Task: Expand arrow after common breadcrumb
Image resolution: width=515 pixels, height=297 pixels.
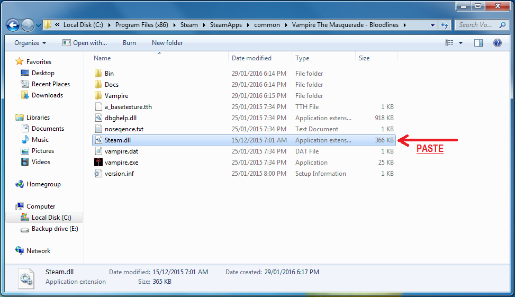Action: (x=286, y=25)
